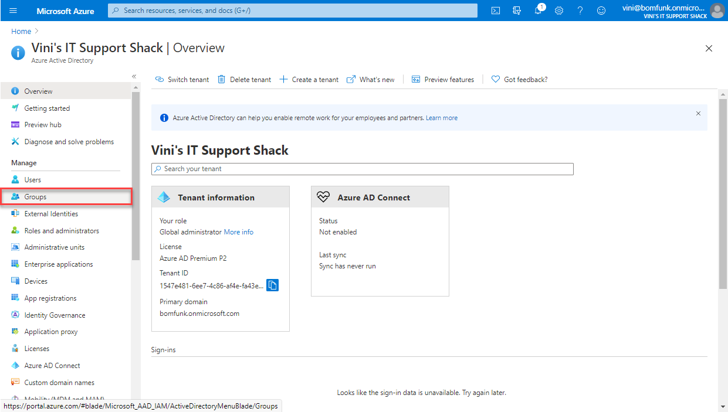Click the Azure AD Premium P2 license text
The width and height of the screenshot is (728, 412).
tap(193, 258)
